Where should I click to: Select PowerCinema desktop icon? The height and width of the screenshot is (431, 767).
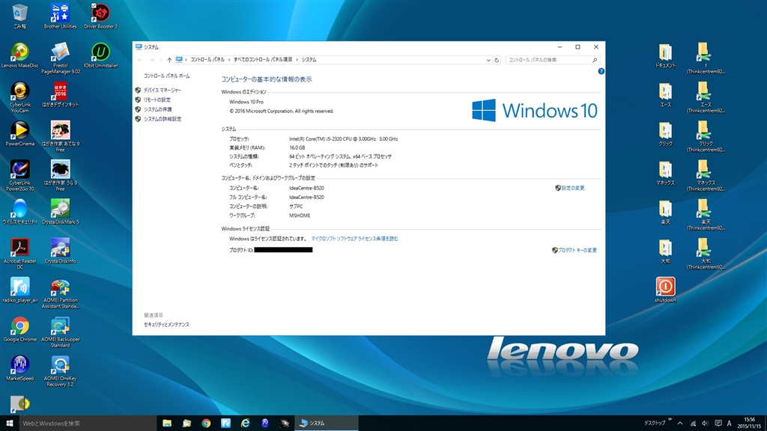(20, 133)
